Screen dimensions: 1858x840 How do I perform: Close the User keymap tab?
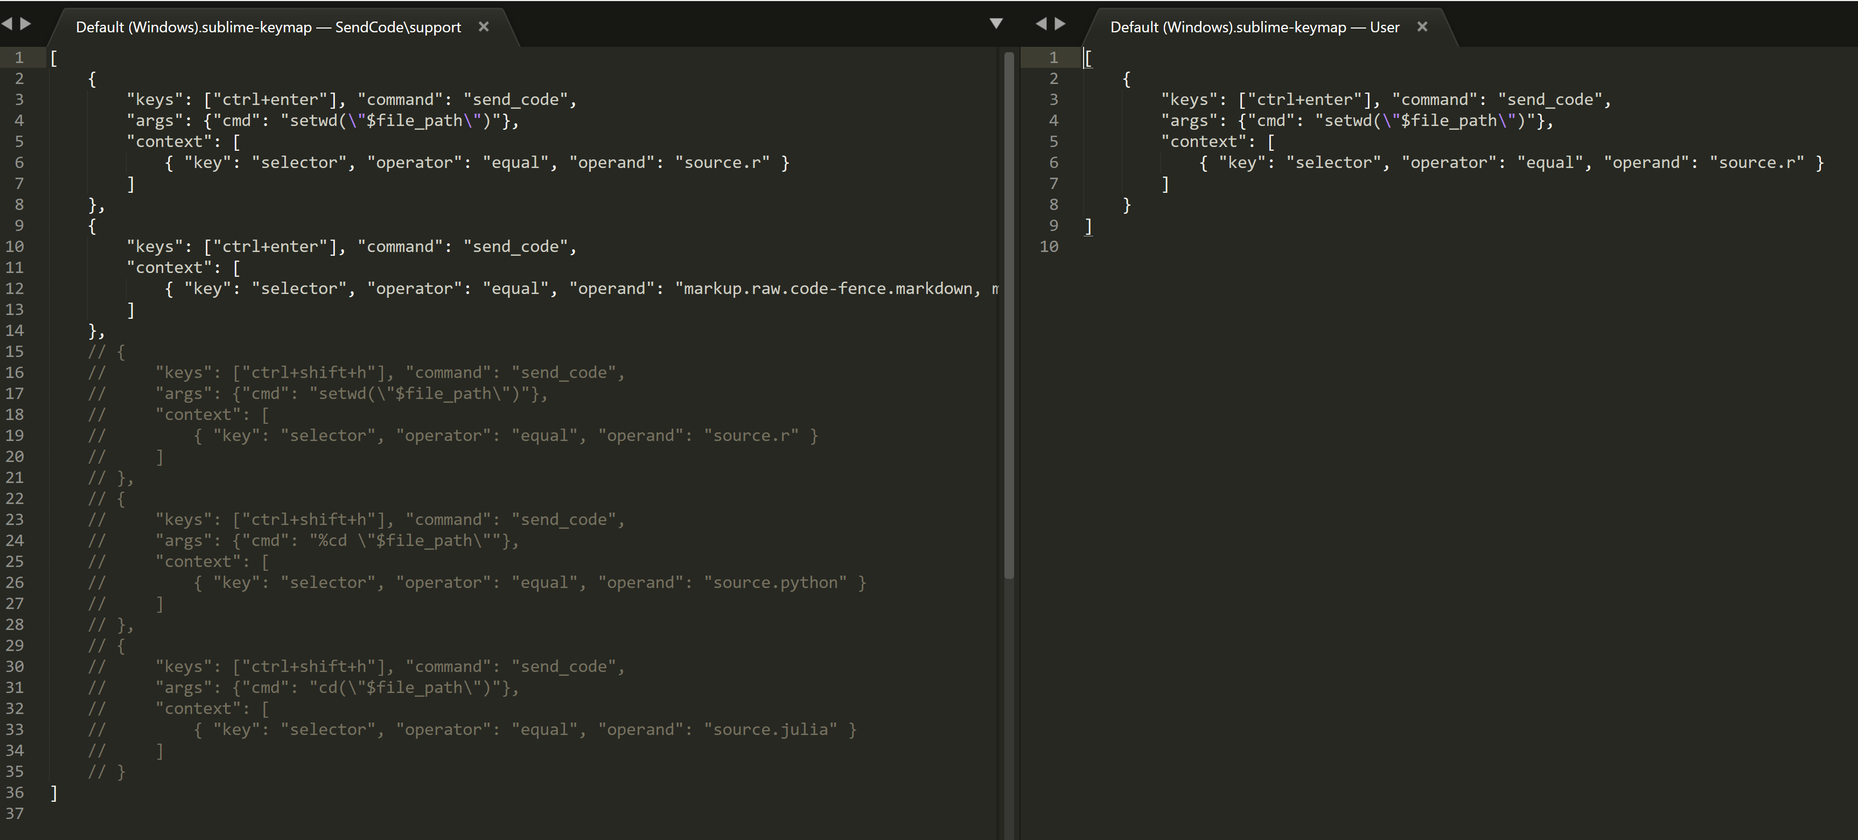tap(1422, 27)
